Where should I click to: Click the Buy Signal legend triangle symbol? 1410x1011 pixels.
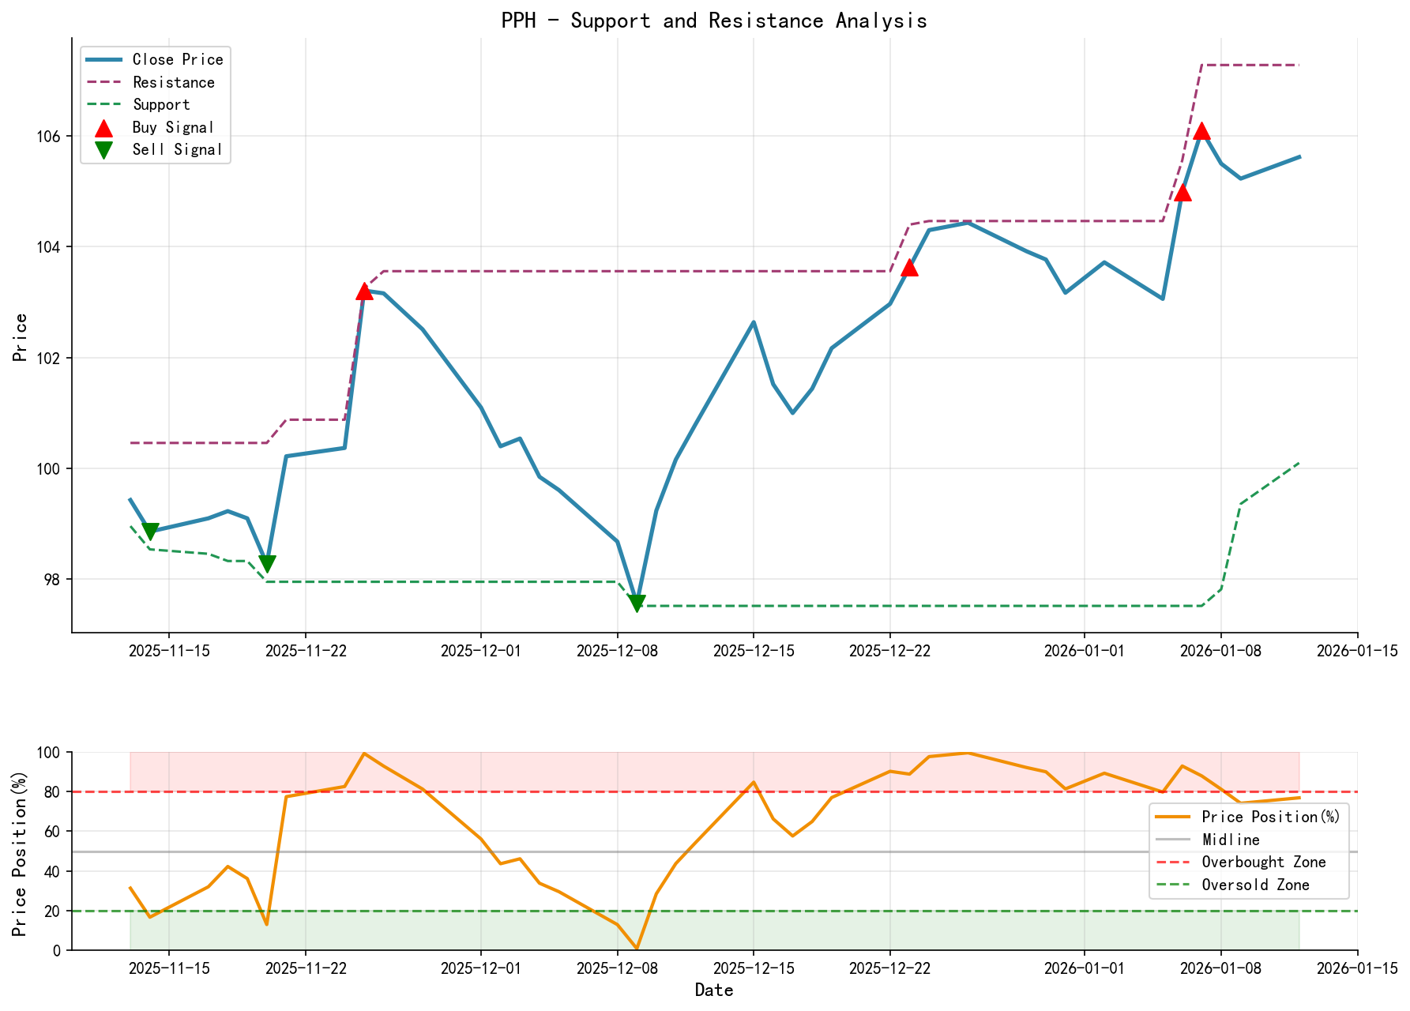click(103, 126)
